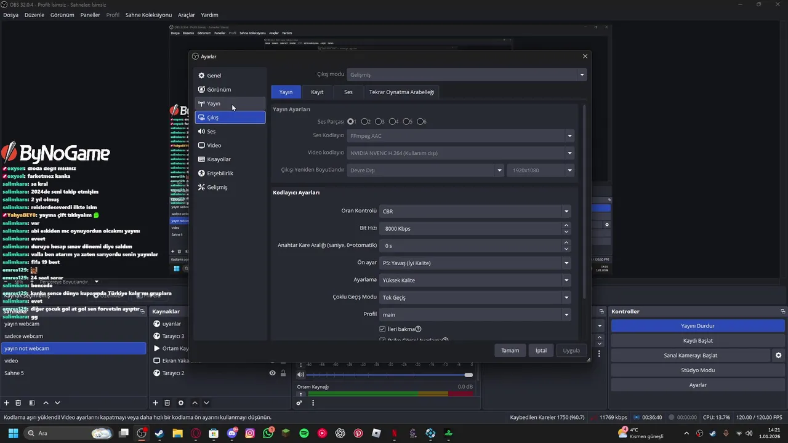The height and width of the screenshot is (443, 788).
Task: Open the Genel settings category
Action: tap(230, 76)
